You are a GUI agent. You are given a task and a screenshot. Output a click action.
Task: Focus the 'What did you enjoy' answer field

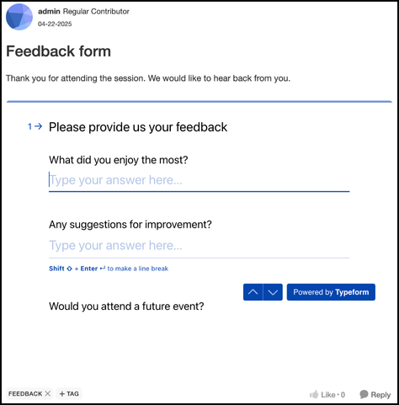point(199,180)
